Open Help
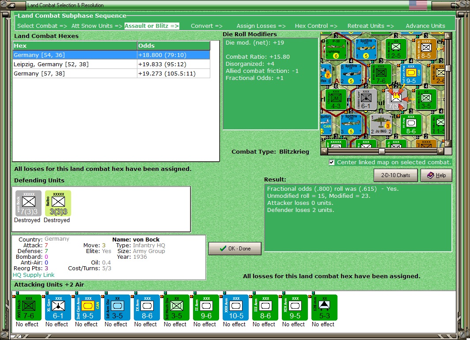Image resolution: width=470 pixels, height=340 pixels. [436, 175]
